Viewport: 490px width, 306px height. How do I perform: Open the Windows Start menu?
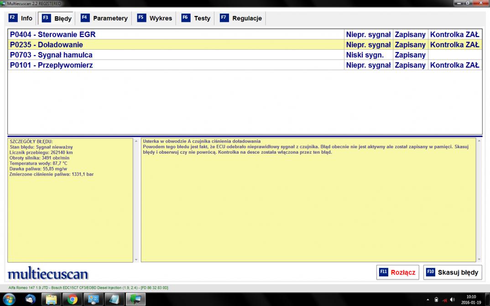[x=9, y=299]
